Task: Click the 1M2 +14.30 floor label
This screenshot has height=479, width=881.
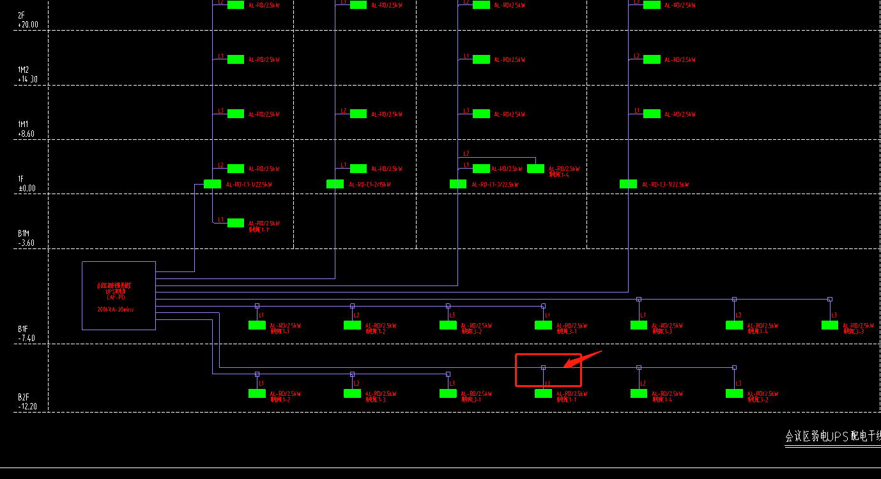Action: pos(28,75)
